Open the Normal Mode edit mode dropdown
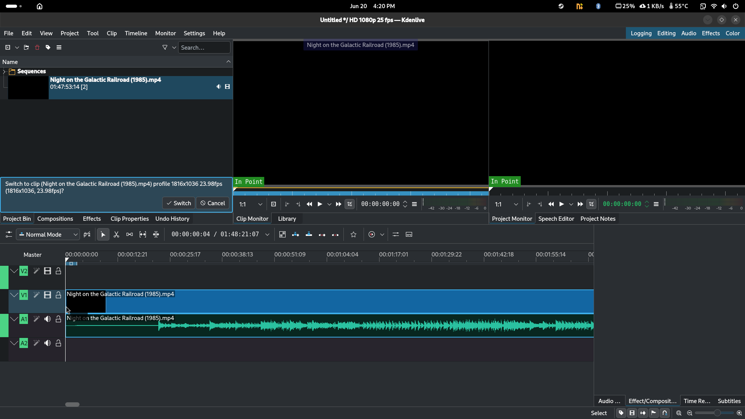Screen dimensions: 745x419 [x=48, y=235]
